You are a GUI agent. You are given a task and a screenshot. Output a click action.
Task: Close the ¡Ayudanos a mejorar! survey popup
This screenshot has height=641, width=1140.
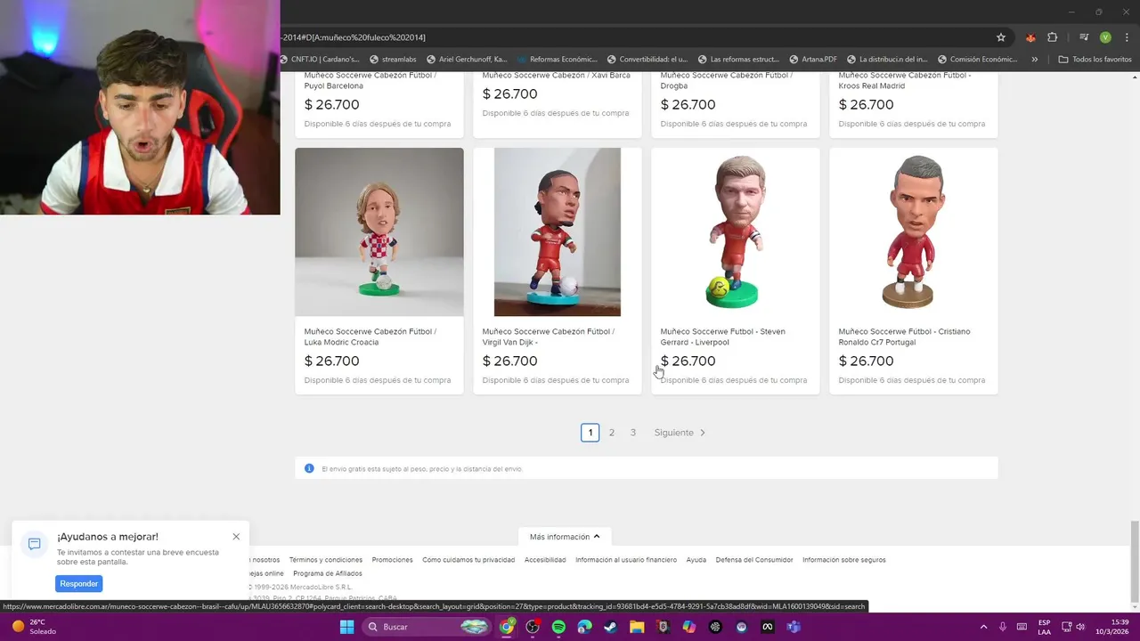coord(236,537)
